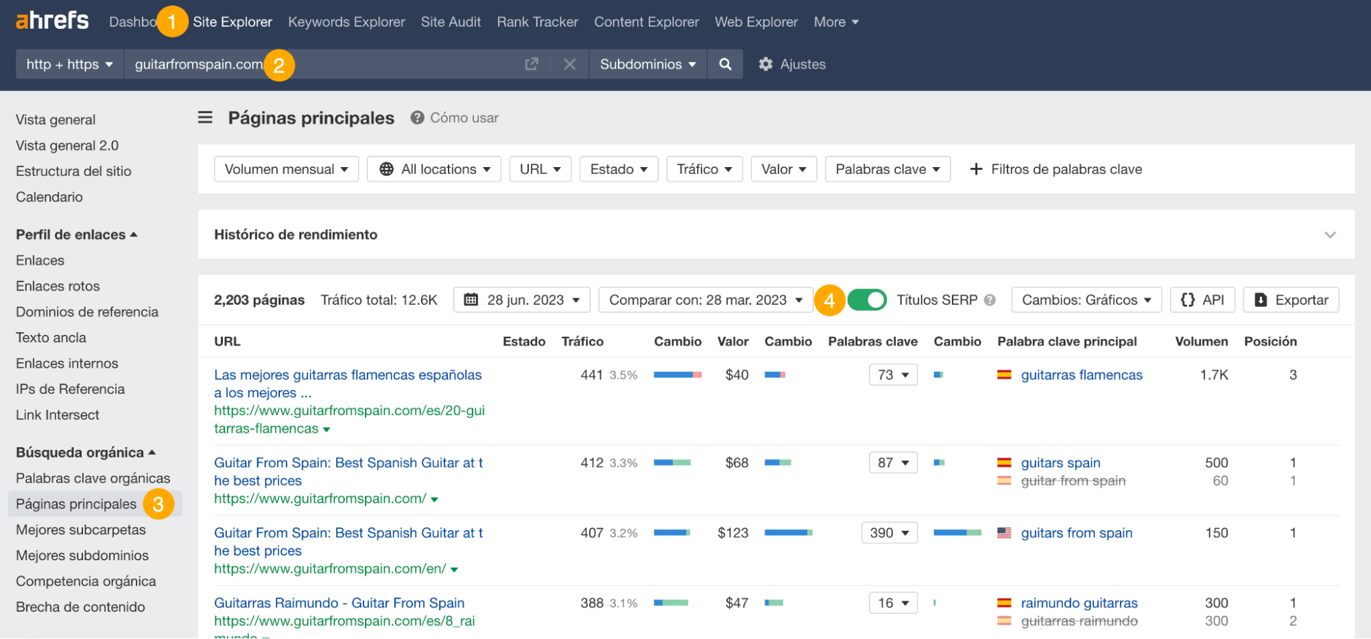This screenshot has height=639, width=1371.
Task: Open guitarfromspain.com via the external link icon
Action: coord(531,64)
